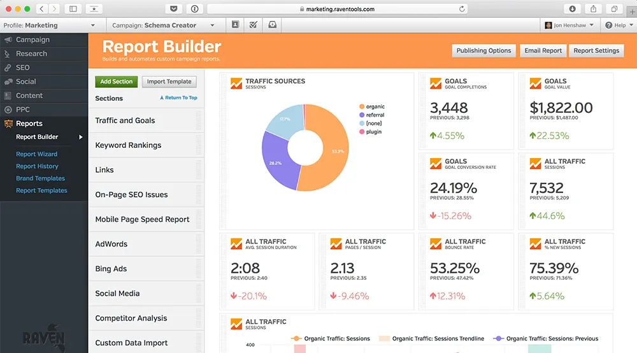Click the Return To Top link

(179, 98)
